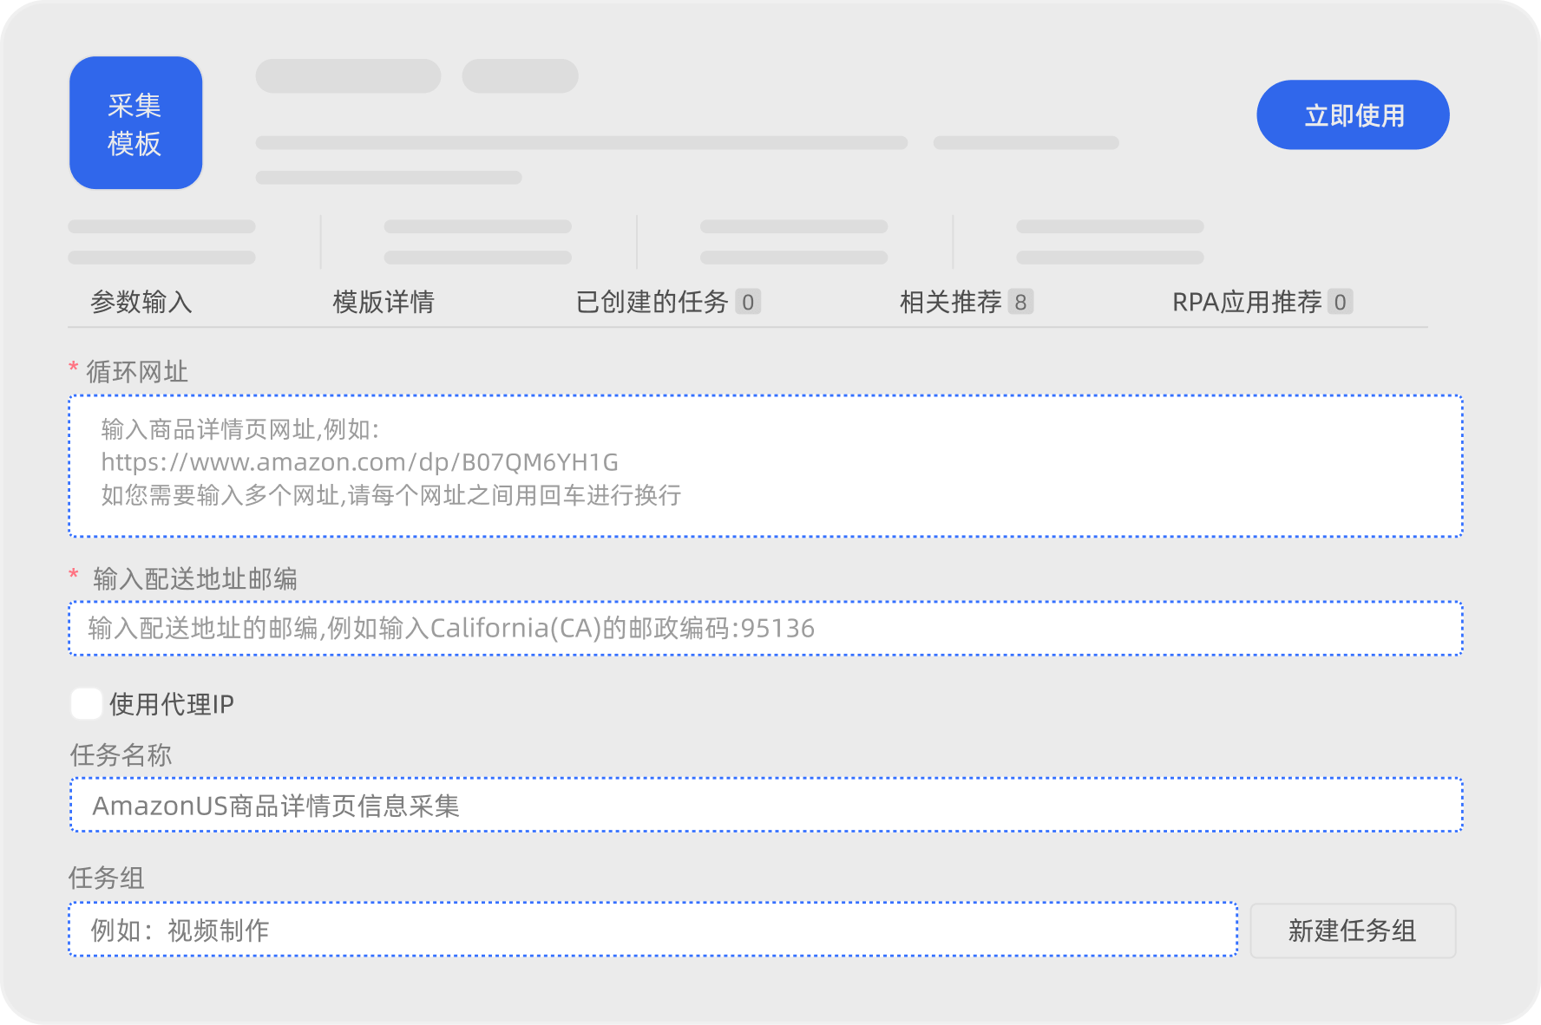Click the 使用代理IP label text
The width and height of the screenshot is (1541, 1025).
(x=172, y=704)
